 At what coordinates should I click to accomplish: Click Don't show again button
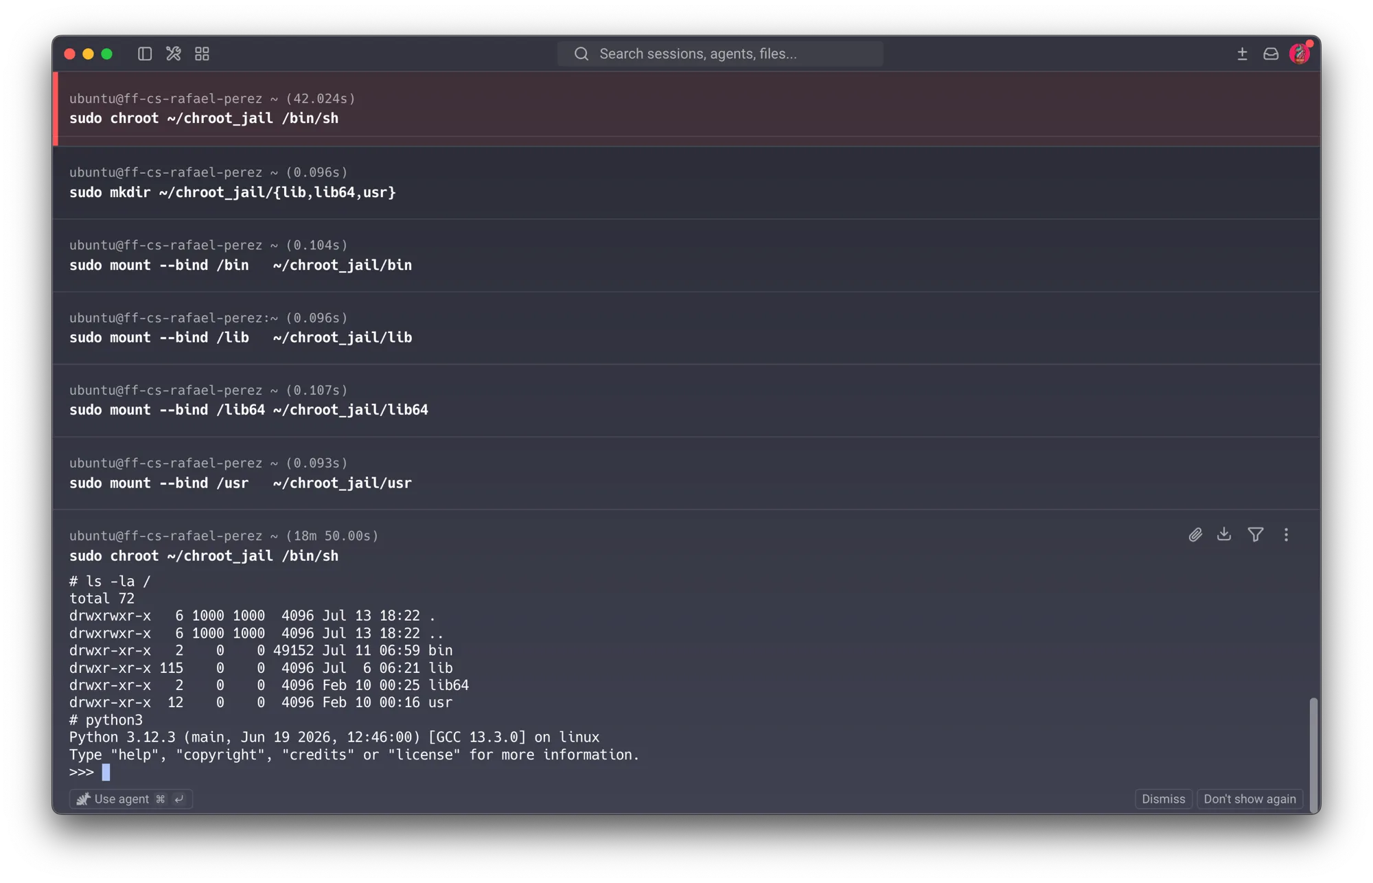point(1249,799)
